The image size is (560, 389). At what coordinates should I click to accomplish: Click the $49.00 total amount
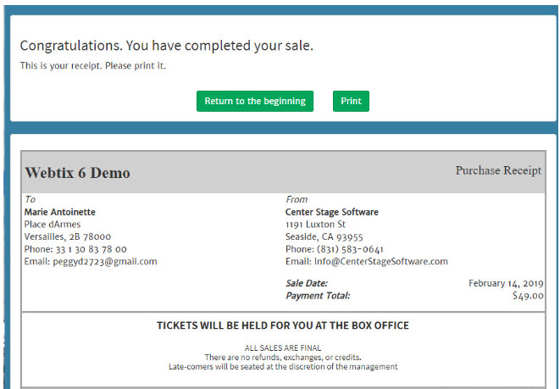coord(528,296)
